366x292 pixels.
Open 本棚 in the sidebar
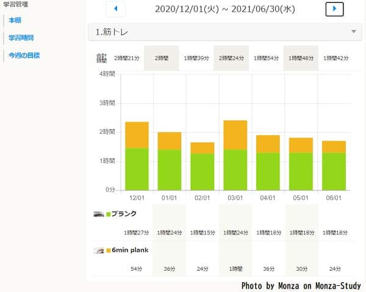coord(15,20)
